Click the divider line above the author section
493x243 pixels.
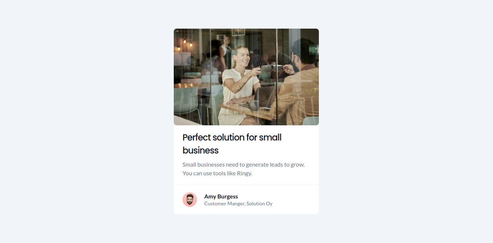246,185
